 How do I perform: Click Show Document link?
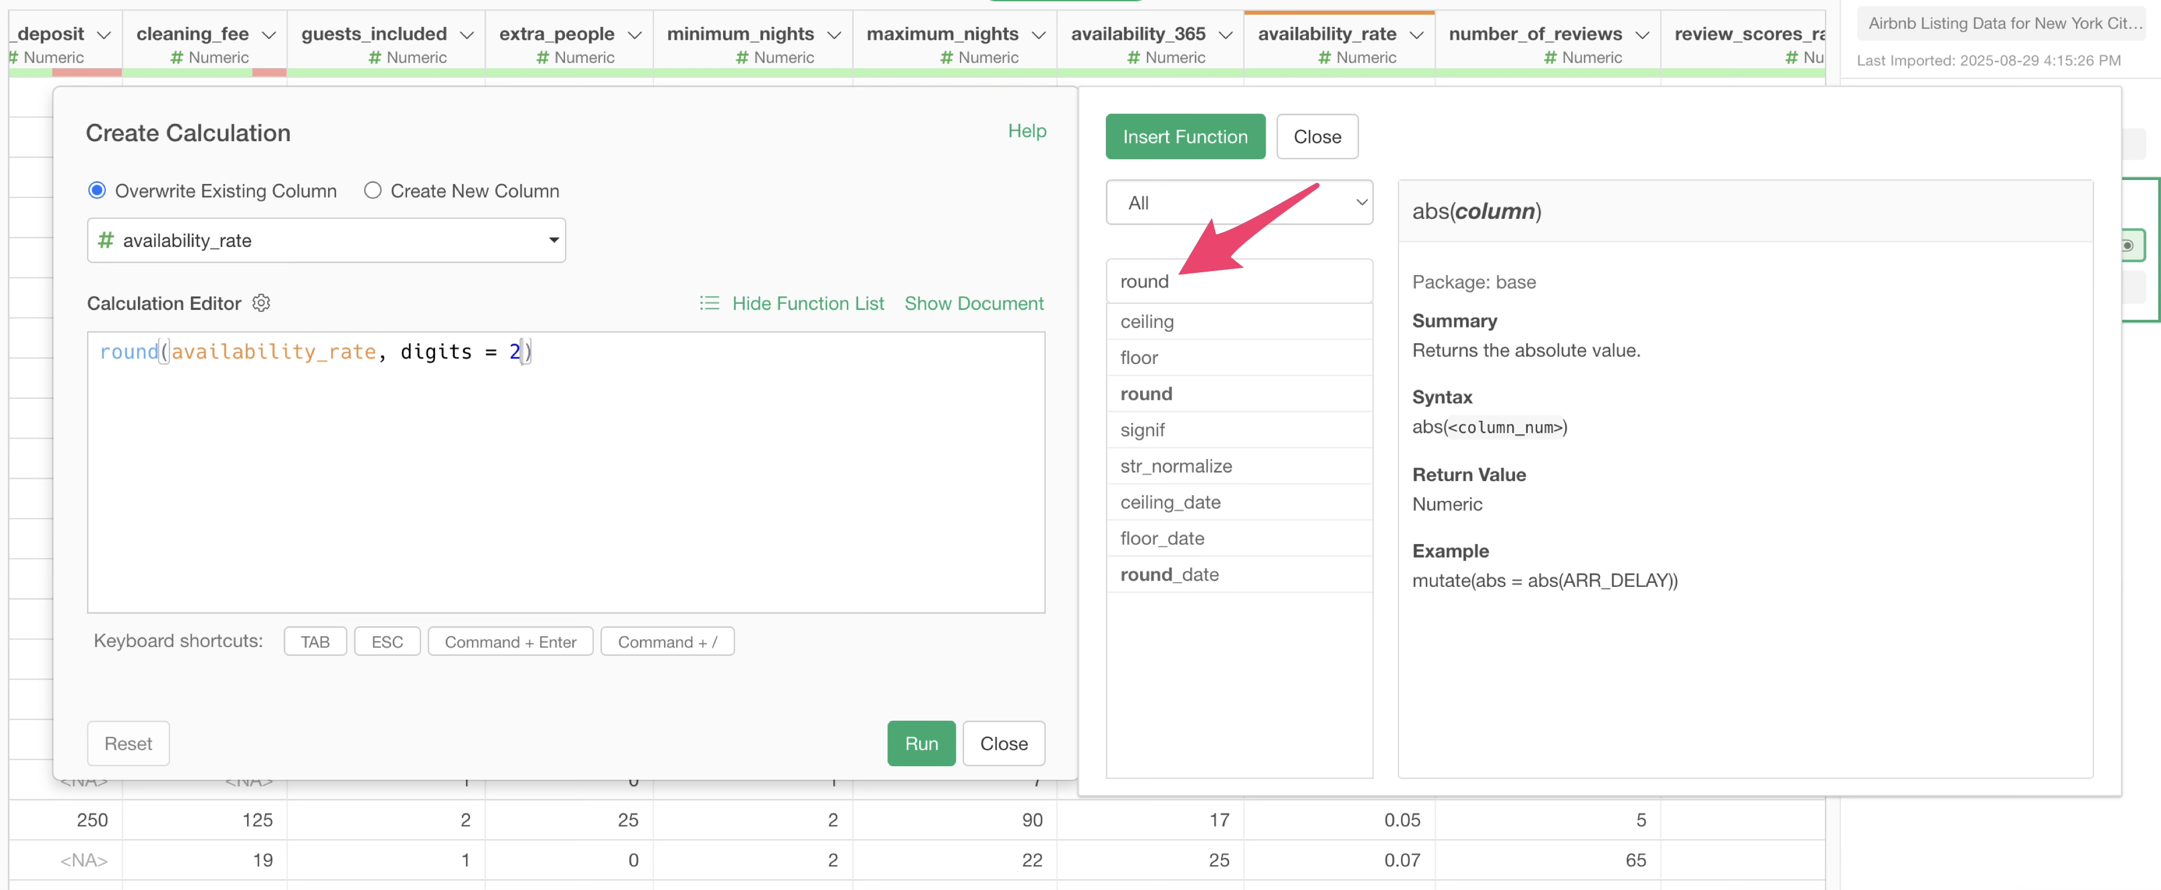pyautogui.click(x=973, y=303)
